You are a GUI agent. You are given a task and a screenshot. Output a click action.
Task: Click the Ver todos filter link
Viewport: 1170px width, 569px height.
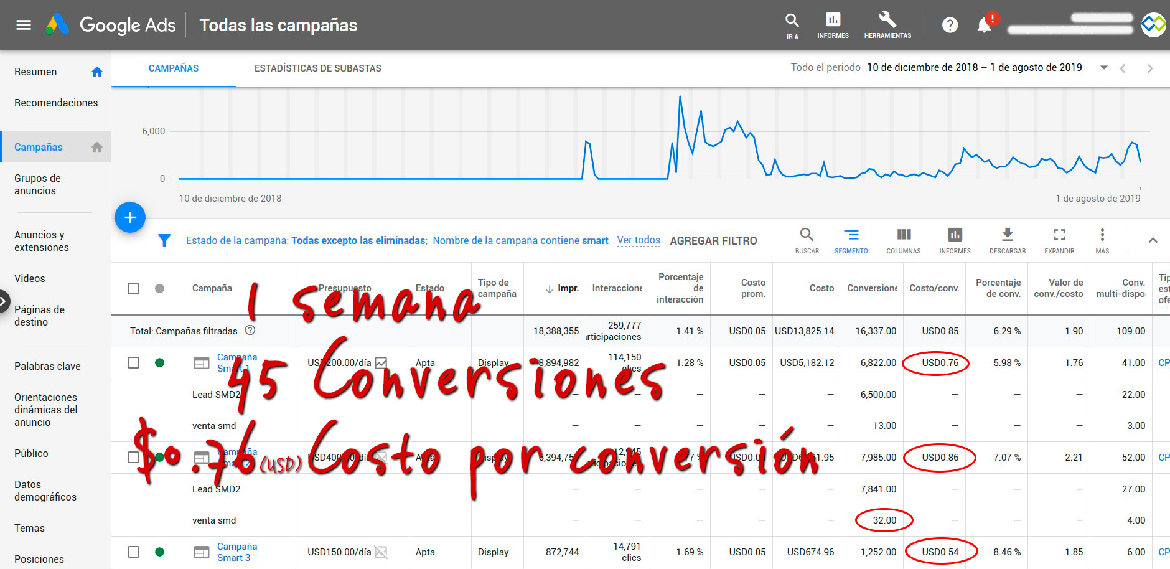click(639, 240)
